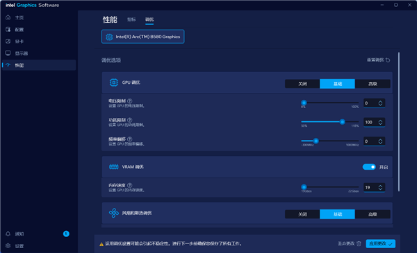Click the notification count badge
417x253 pixels.
pyautogui.click(x=66, y=234)
